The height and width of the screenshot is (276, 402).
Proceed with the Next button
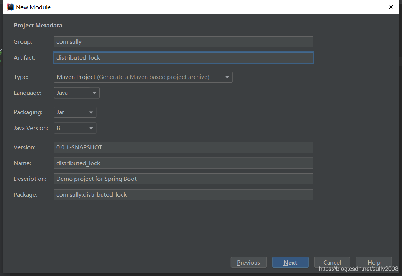click(290, 262)
